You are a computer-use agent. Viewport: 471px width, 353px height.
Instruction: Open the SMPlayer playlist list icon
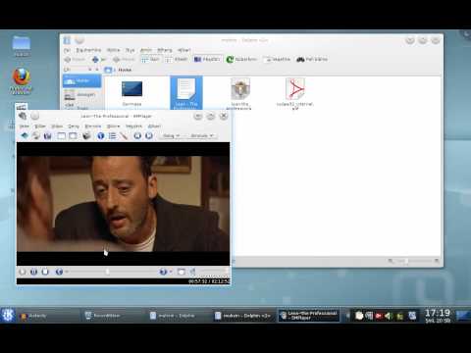coord(112,135)
